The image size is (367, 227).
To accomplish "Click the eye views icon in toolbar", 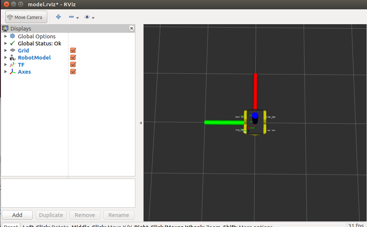I will pyautogui.click(x=87, y=17).
